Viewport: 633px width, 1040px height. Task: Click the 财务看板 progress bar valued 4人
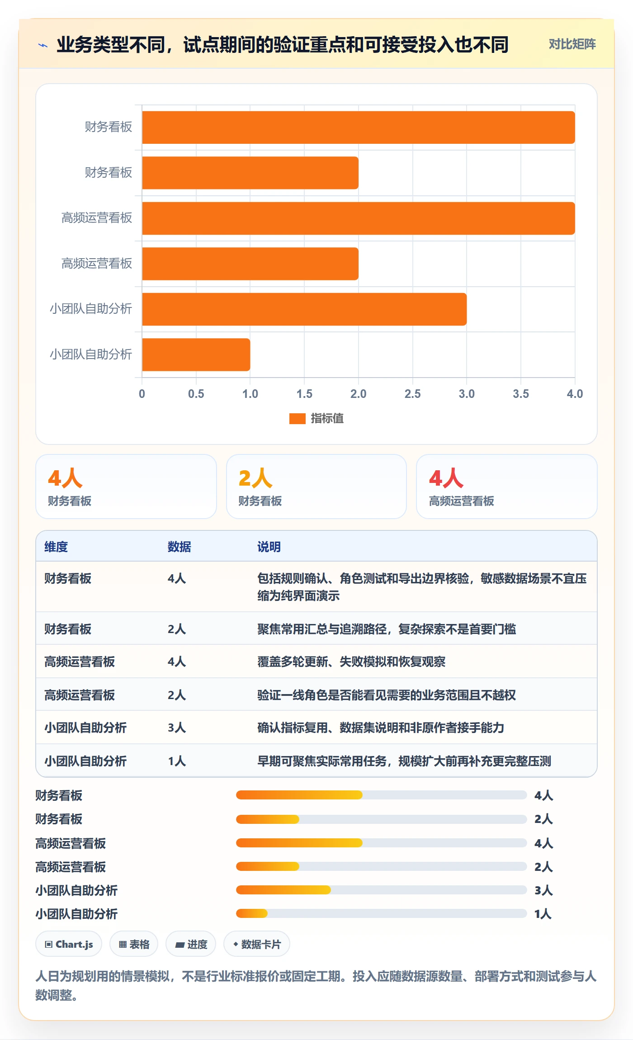tap(382, 795)
